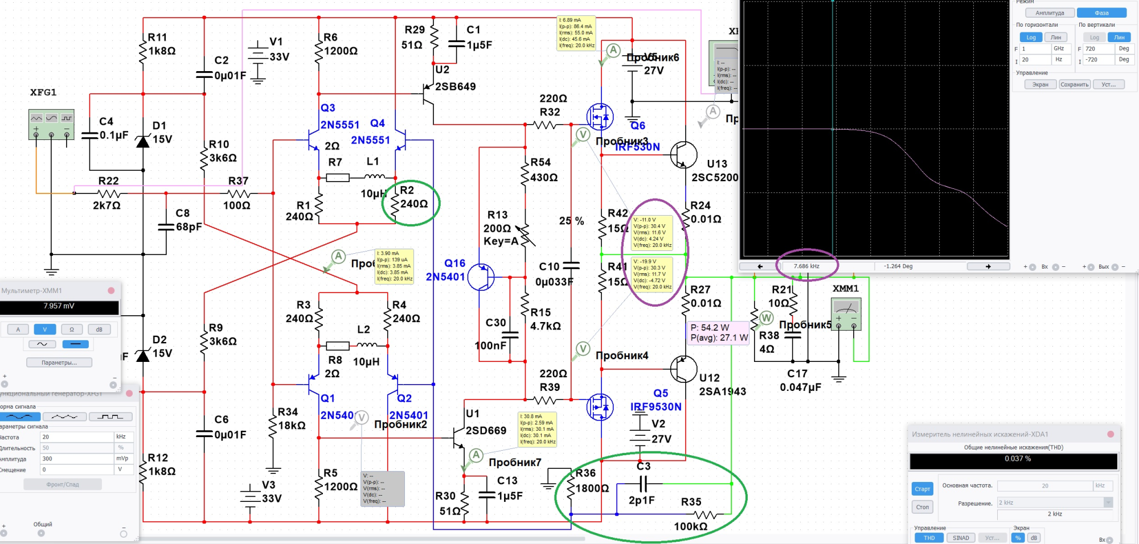This screenshot has height=544, width=1139.
Task: Toggle distortion display to dB
Action: pyautogui.click(x=1034, y=538)
